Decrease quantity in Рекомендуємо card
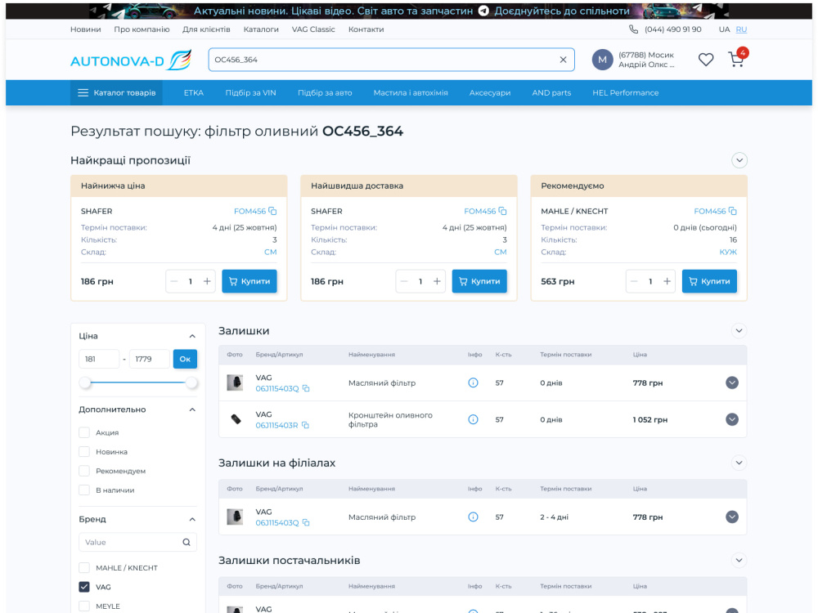Image resolution: width=818 pixels, height=613 pixels. (635, 281)
